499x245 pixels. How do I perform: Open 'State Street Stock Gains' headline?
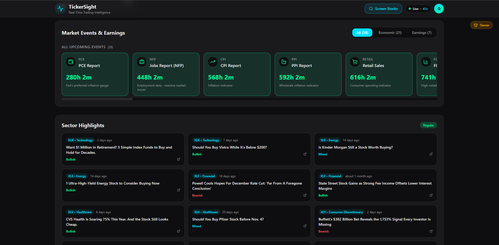[x=375, y=186]
